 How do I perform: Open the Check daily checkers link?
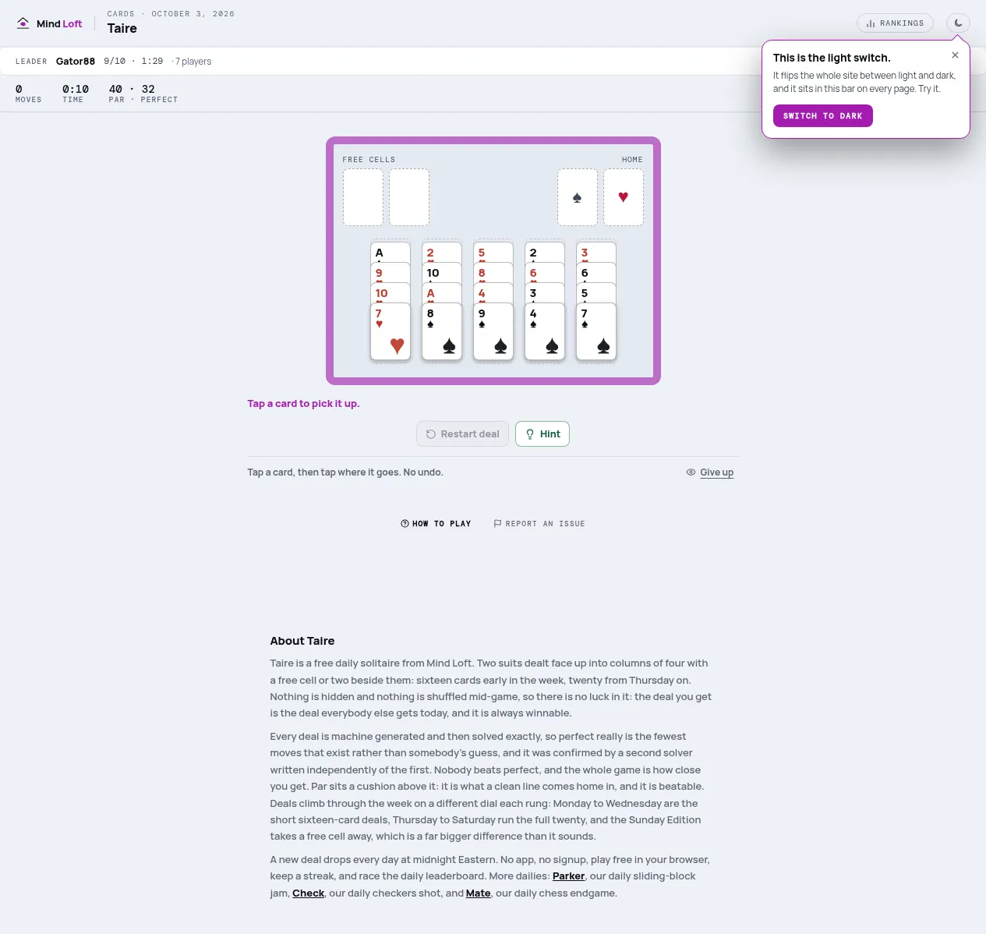point(308,893)
